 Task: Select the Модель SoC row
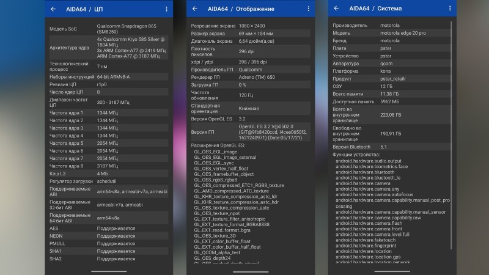(x=109, y=29)
